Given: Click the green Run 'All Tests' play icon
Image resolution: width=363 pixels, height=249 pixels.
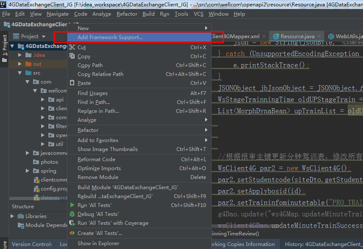Looking at the screenshot, I should pyautogui.click(x=72, y=205).
